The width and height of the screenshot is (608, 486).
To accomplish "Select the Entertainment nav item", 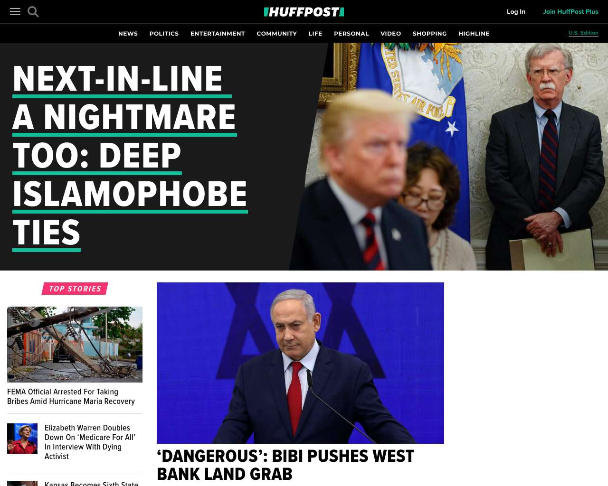I will [x=218, y=33].
